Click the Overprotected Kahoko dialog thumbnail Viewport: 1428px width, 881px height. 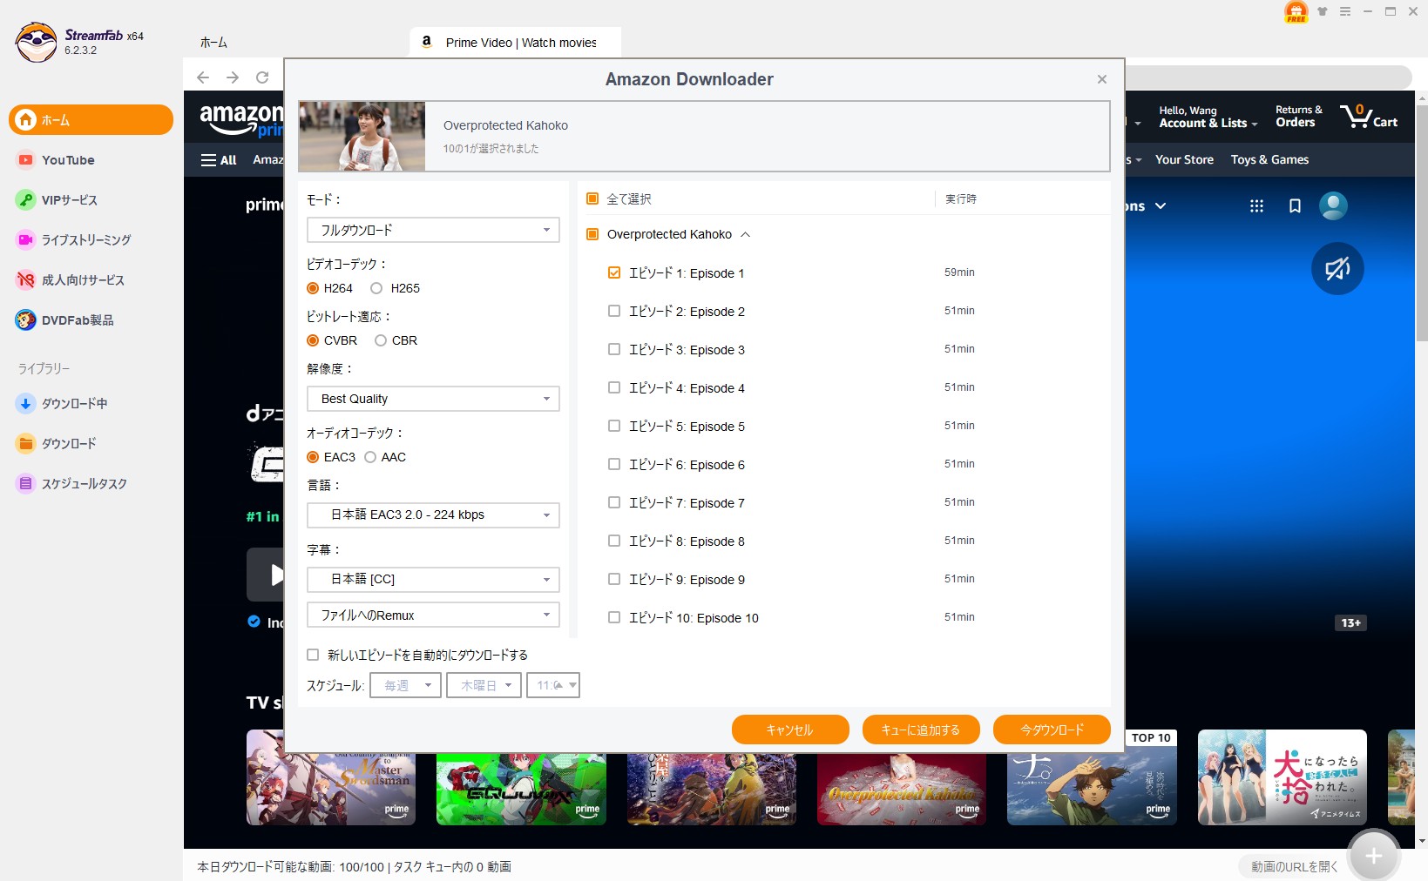(362, 136)
